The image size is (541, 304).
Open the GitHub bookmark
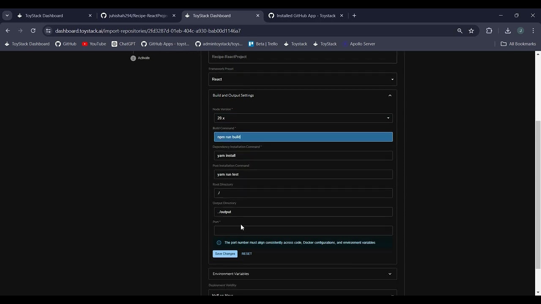pyautogui.click(x=66, y=44)
